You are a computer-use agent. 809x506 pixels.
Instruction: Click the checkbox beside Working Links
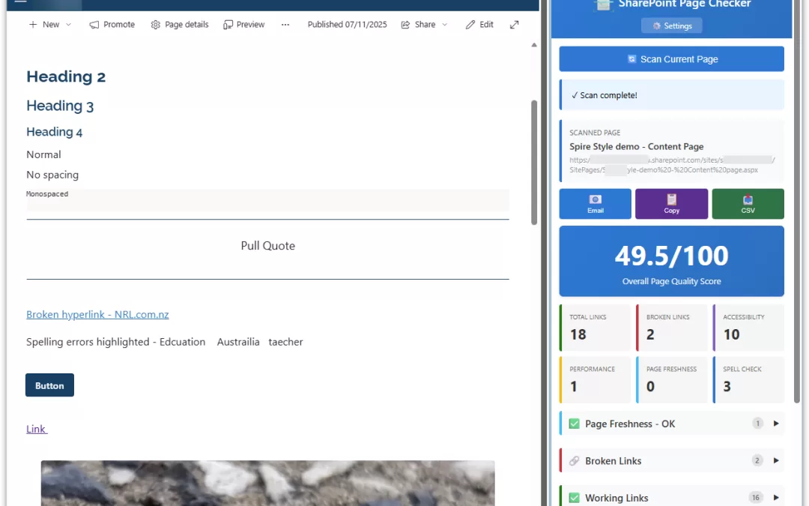(574, 497)
